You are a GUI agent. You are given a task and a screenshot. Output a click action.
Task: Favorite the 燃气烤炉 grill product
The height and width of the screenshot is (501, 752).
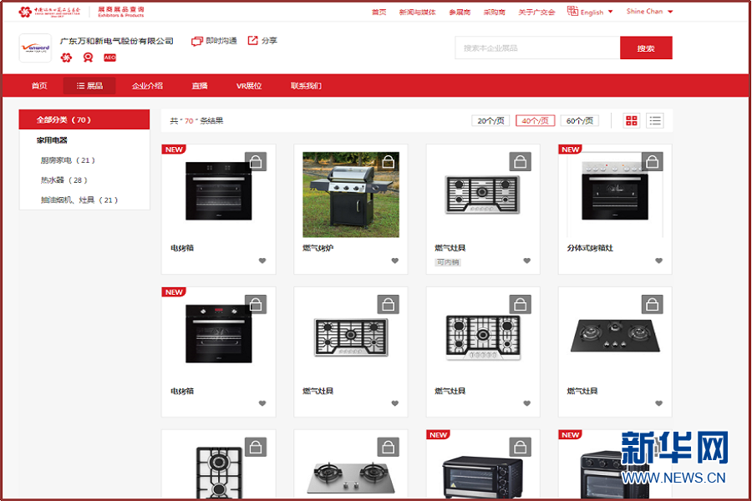click(395, 261)
